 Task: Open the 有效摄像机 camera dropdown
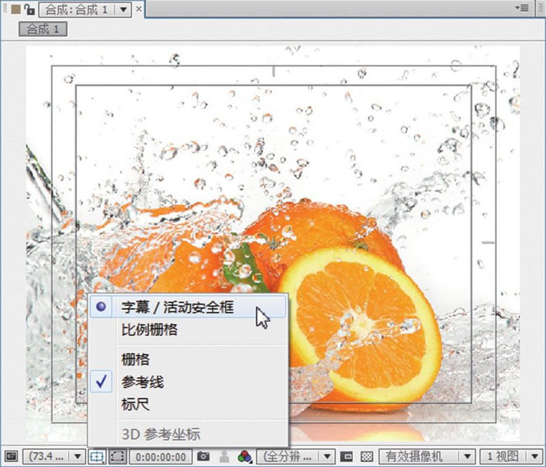click(427, 457)
